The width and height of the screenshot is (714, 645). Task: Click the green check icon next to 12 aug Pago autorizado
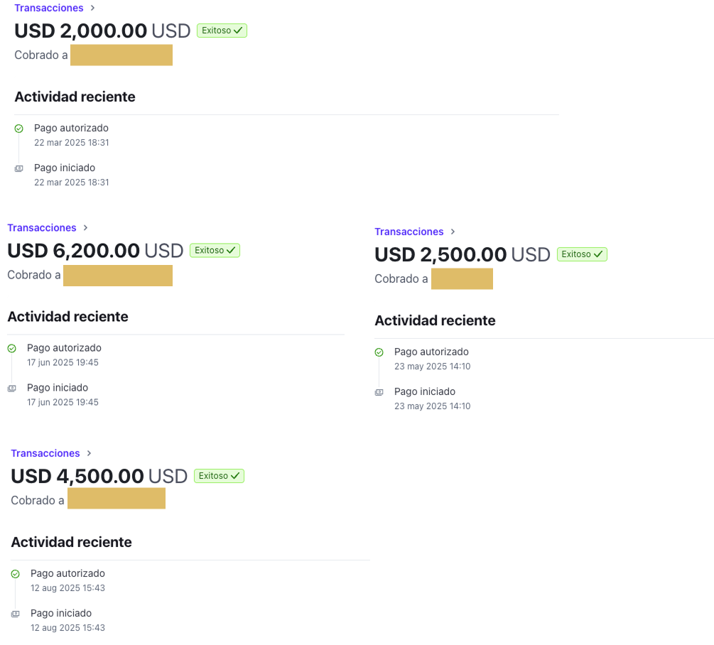click(15, 574)
